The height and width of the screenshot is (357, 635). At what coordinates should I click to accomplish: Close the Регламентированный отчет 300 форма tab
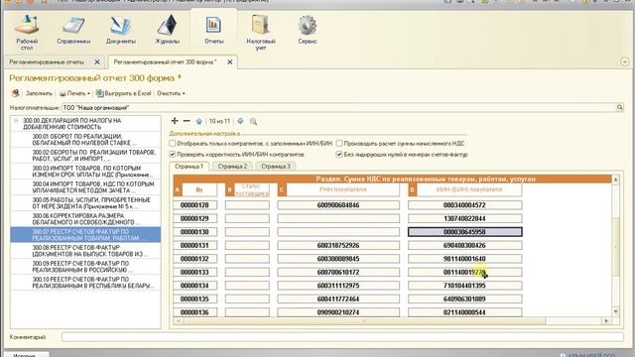click(x=229, y=61)
